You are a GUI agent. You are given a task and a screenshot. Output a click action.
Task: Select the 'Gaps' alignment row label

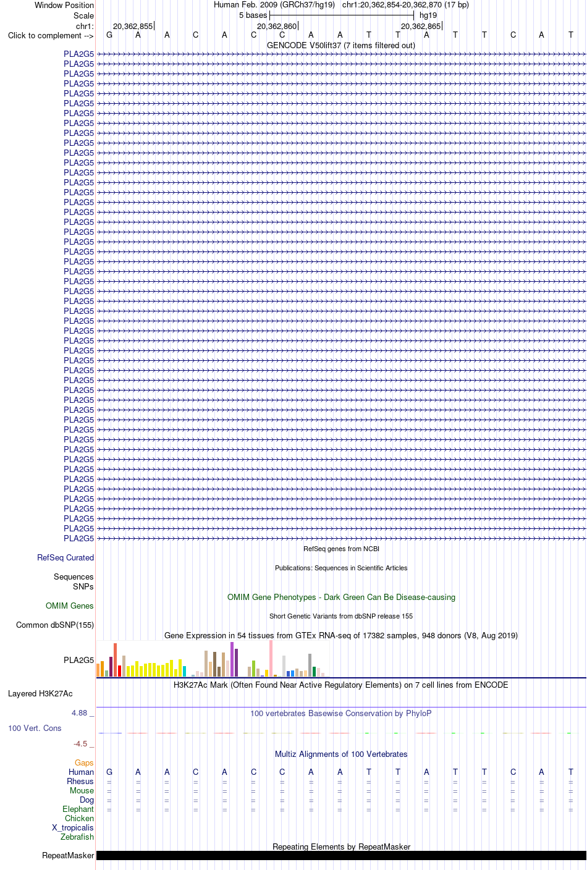tap(84, 762)
